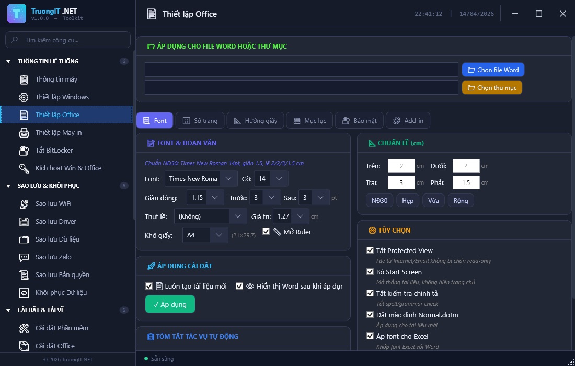
Task: Collapse the THÔNG TIN HỆ THỐNG section
Action: click(x=8, y=62)
